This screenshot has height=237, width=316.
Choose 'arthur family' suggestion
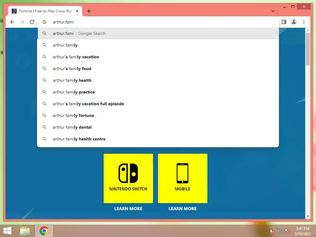(x=158, y=45)
